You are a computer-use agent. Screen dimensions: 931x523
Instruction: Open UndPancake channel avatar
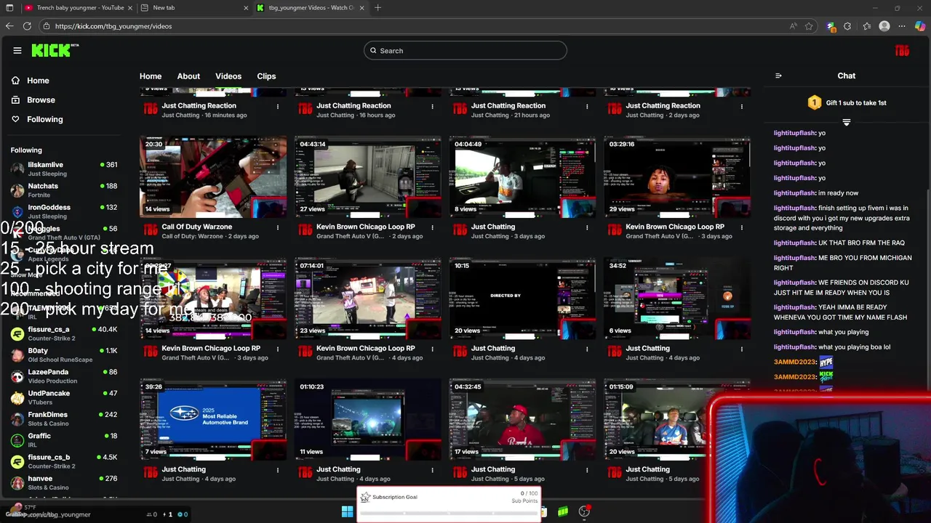click(x=17, y=397)
